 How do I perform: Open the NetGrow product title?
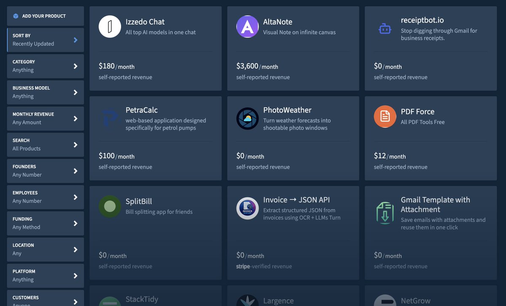click(x=416, y=301)
